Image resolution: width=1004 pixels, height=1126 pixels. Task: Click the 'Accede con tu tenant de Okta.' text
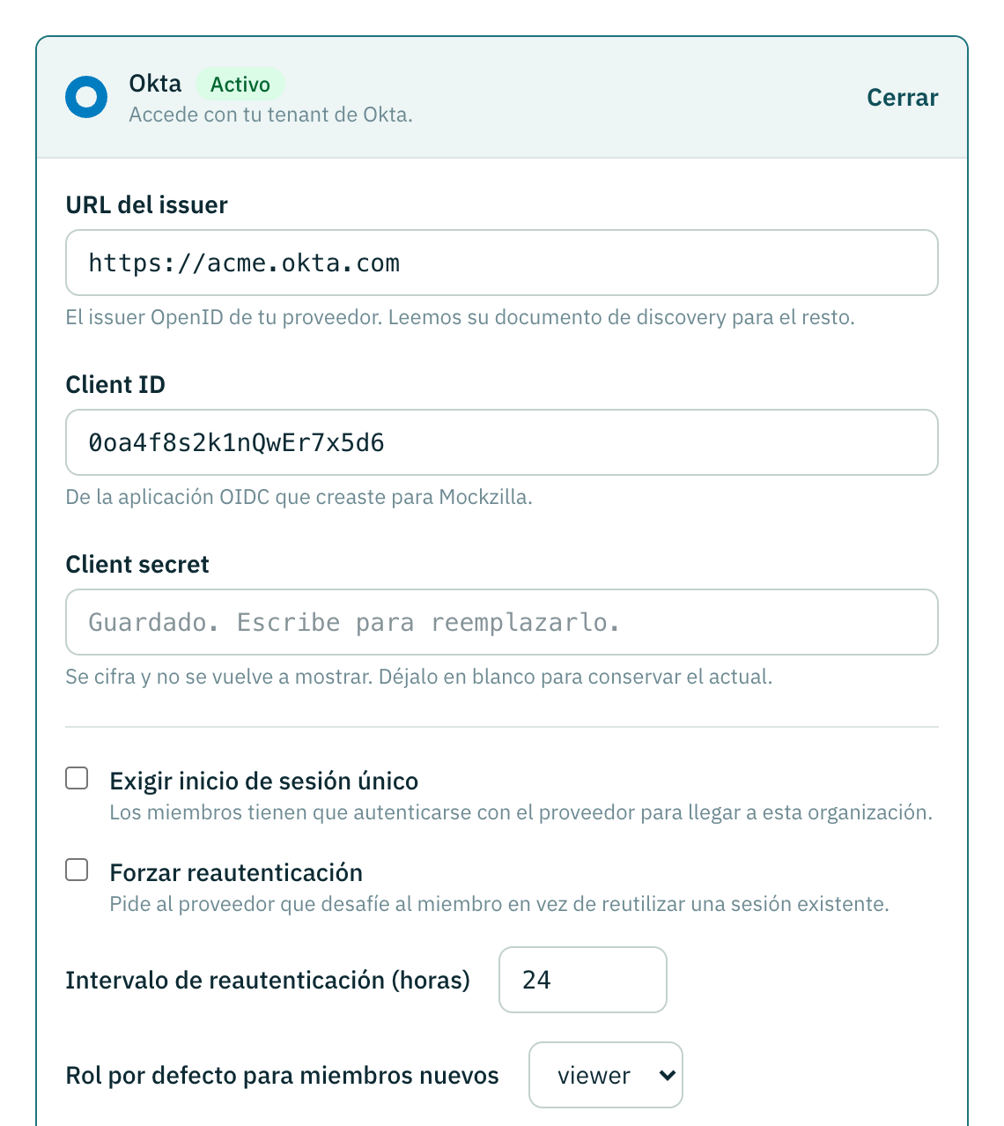271,115
